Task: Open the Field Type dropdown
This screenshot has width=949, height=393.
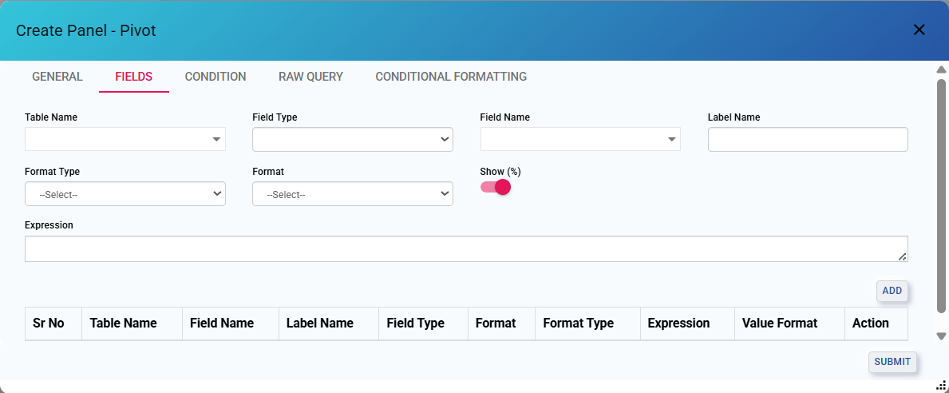Action: 352,139
